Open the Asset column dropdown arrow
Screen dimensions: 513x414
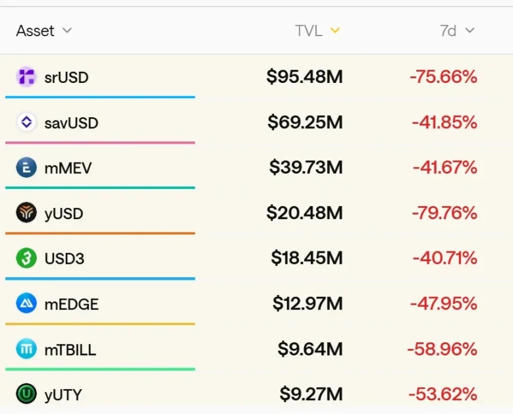67,31
